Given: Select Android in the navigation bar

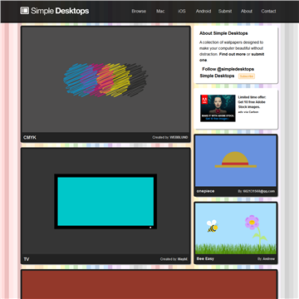Looking at the screenshot, I should [203, 12].
